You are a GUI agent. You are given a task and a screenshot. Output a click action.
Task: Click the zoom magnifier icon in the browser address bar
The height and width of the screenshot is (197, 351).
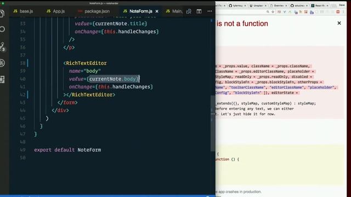tap(268, 12)
